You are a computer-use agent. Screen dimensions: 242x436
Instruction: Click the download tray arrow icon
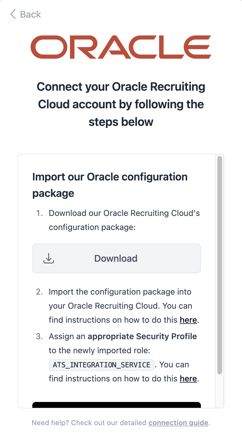pyautogui.click(x=49, y=258)
